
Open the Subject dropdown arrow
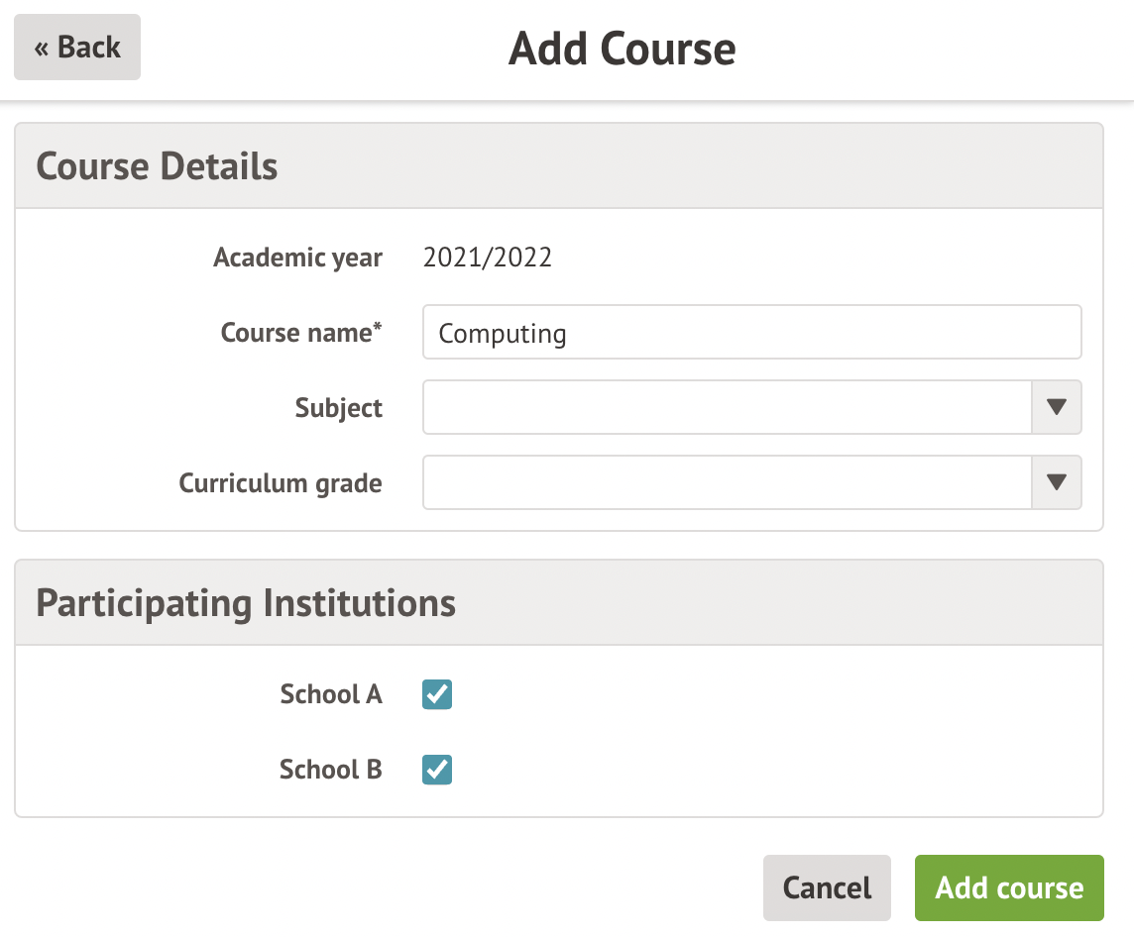point(1056,407)
